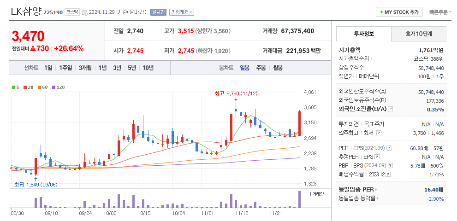
Task: Click the 최고 3,760 (11/12) chart marker
Action: coord(236,93)
